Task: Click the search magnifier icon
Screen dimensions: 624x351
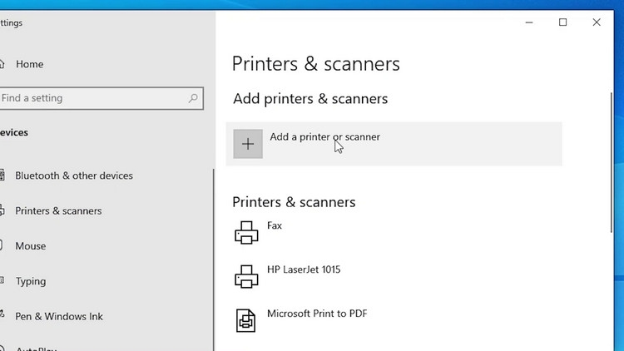Action: tap(193, 98)
